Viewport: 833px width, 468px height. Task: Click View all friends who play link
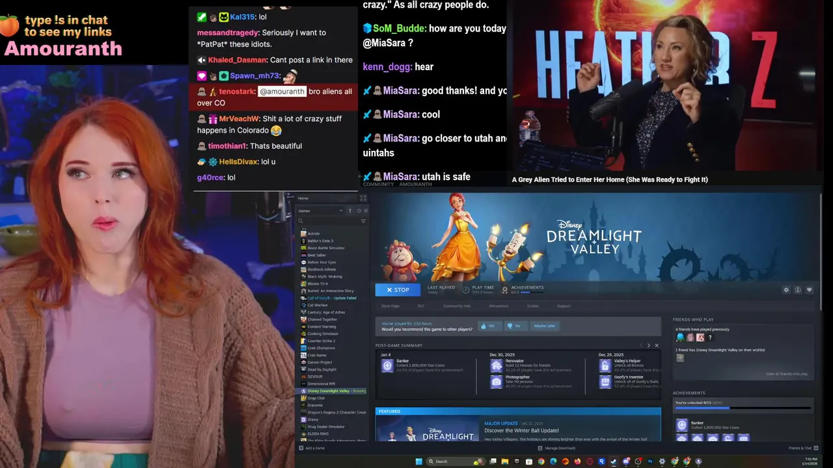pos(787,374)
